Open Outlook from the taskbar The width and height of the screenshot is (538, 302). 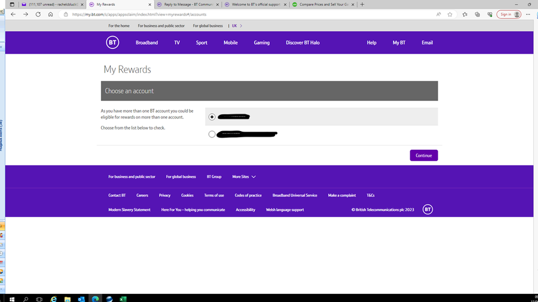coord(81,299)
